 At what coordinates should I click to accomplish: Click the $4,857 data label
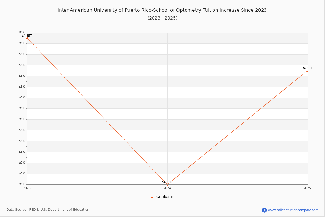tap(27, 36)
